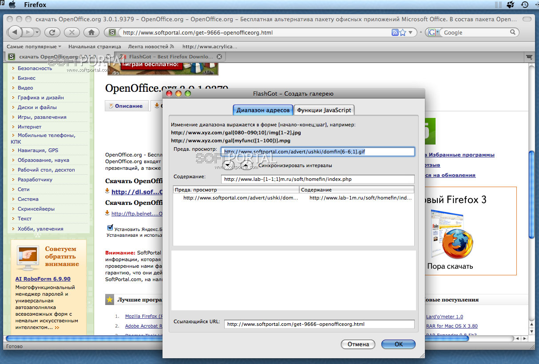This screenshot has height=364, width=539.
Task: Go to Home page via house icon
Action: 91,32
